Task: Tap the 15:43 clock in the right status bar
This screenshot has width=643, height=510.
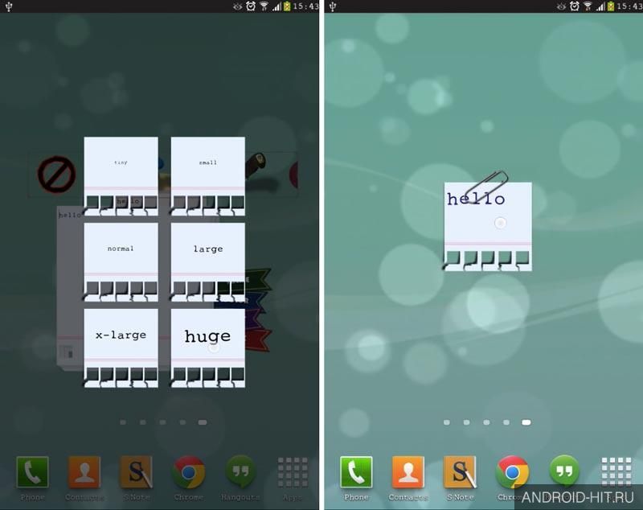Action: [x=629, y=6]
